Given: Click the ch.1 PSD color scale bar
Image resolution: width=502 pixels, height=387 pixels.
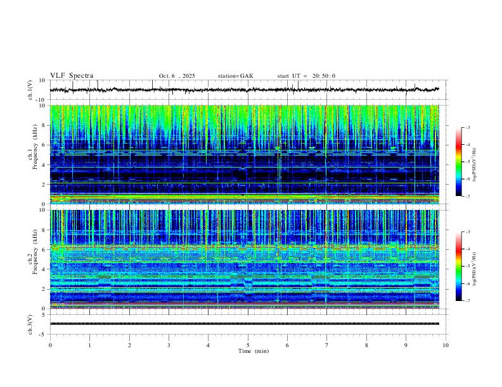Looking at the screenshot, I should 459,162.
